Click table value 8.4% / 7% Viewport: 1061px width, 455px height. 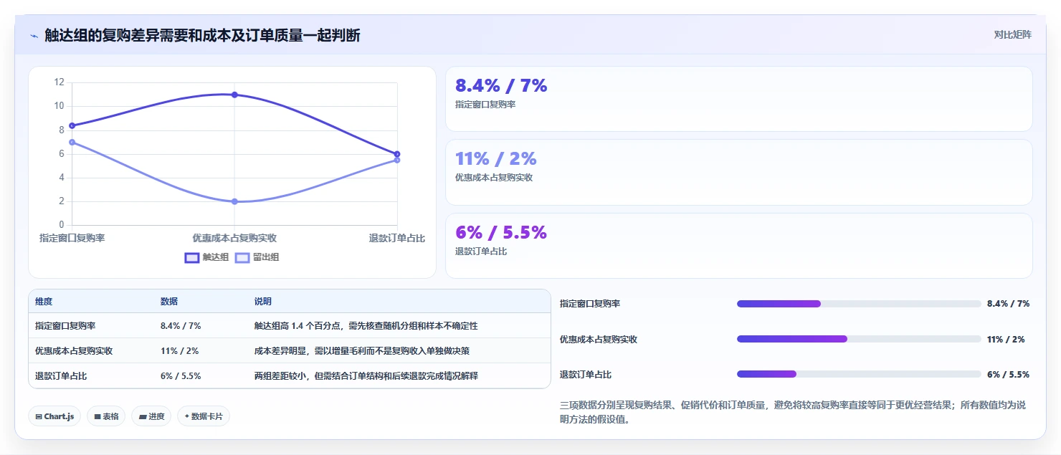click(x=181, y=326)
